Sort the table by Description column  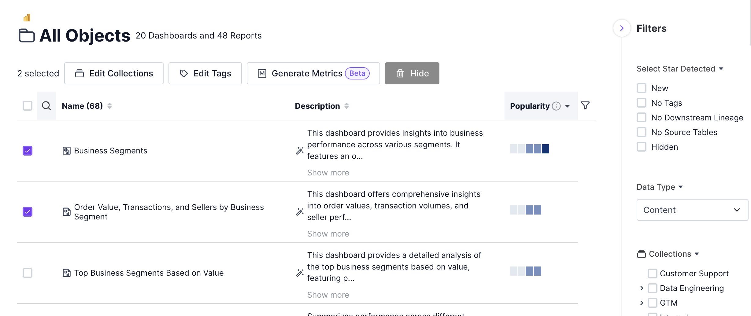[346, 106]
